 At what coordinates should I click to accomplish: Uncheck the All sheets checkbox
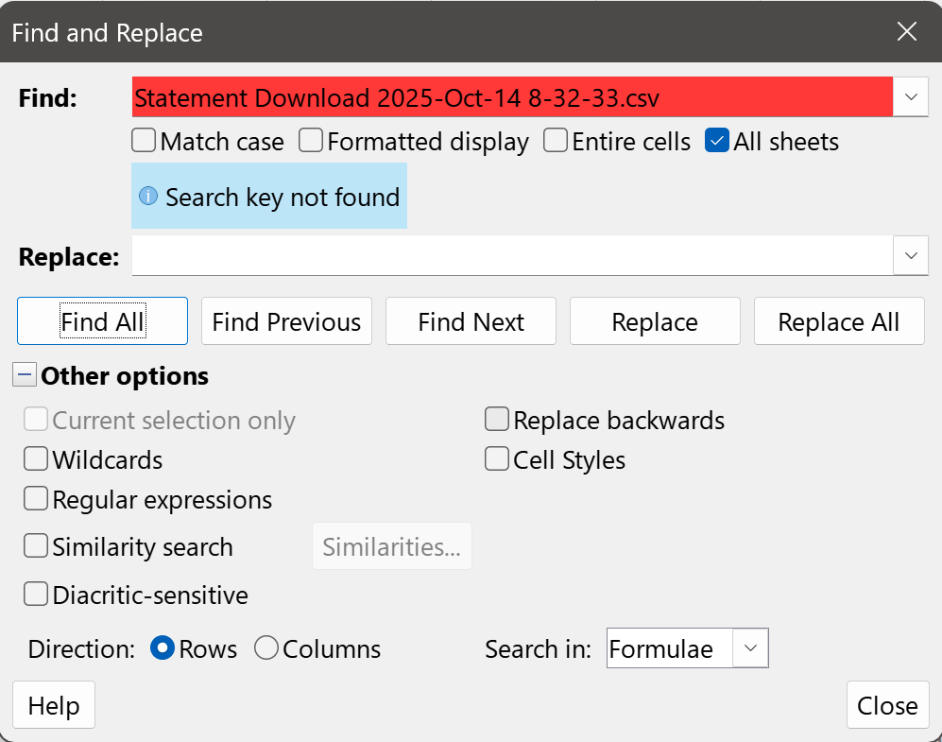717,142
